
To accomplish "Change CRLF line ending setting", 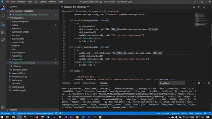I will pyautogui.click(x=191, y=113).
